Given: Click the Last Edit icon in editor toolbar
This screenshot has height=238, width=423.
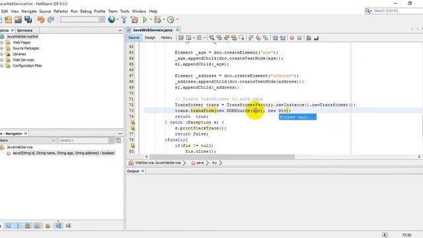Looking at the screenshot, I should coord(180,38).
